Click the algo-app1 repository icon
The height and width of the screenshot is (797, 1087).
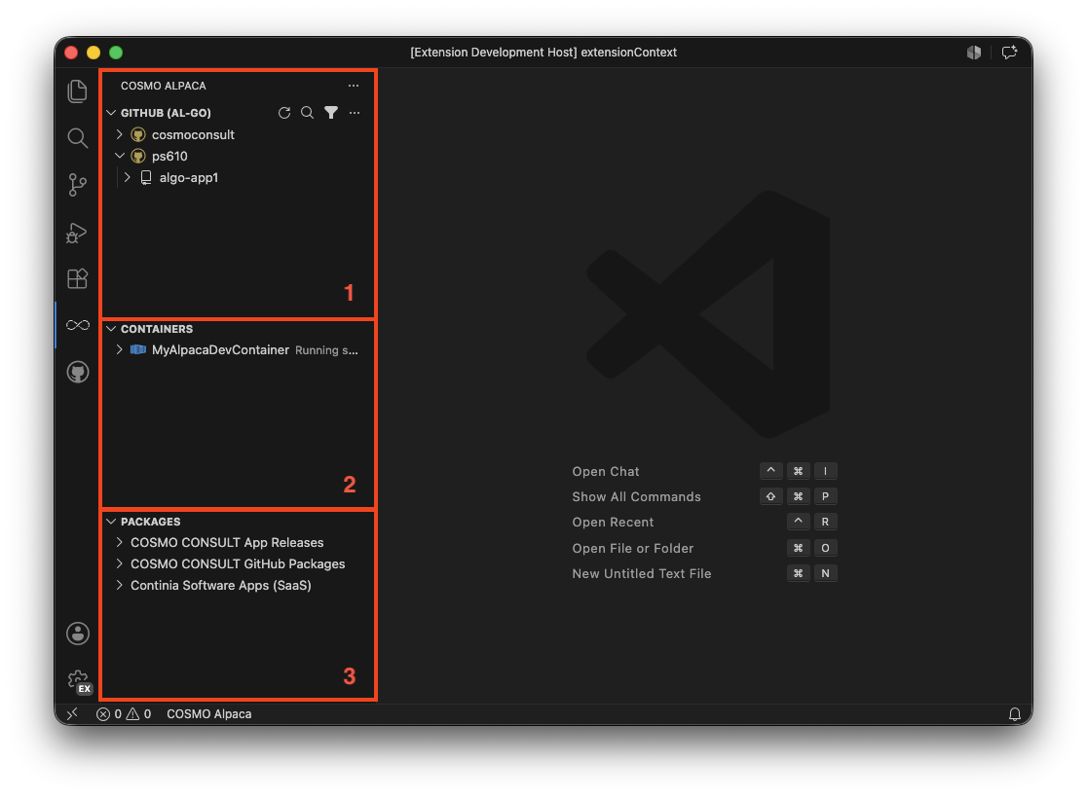145,177
